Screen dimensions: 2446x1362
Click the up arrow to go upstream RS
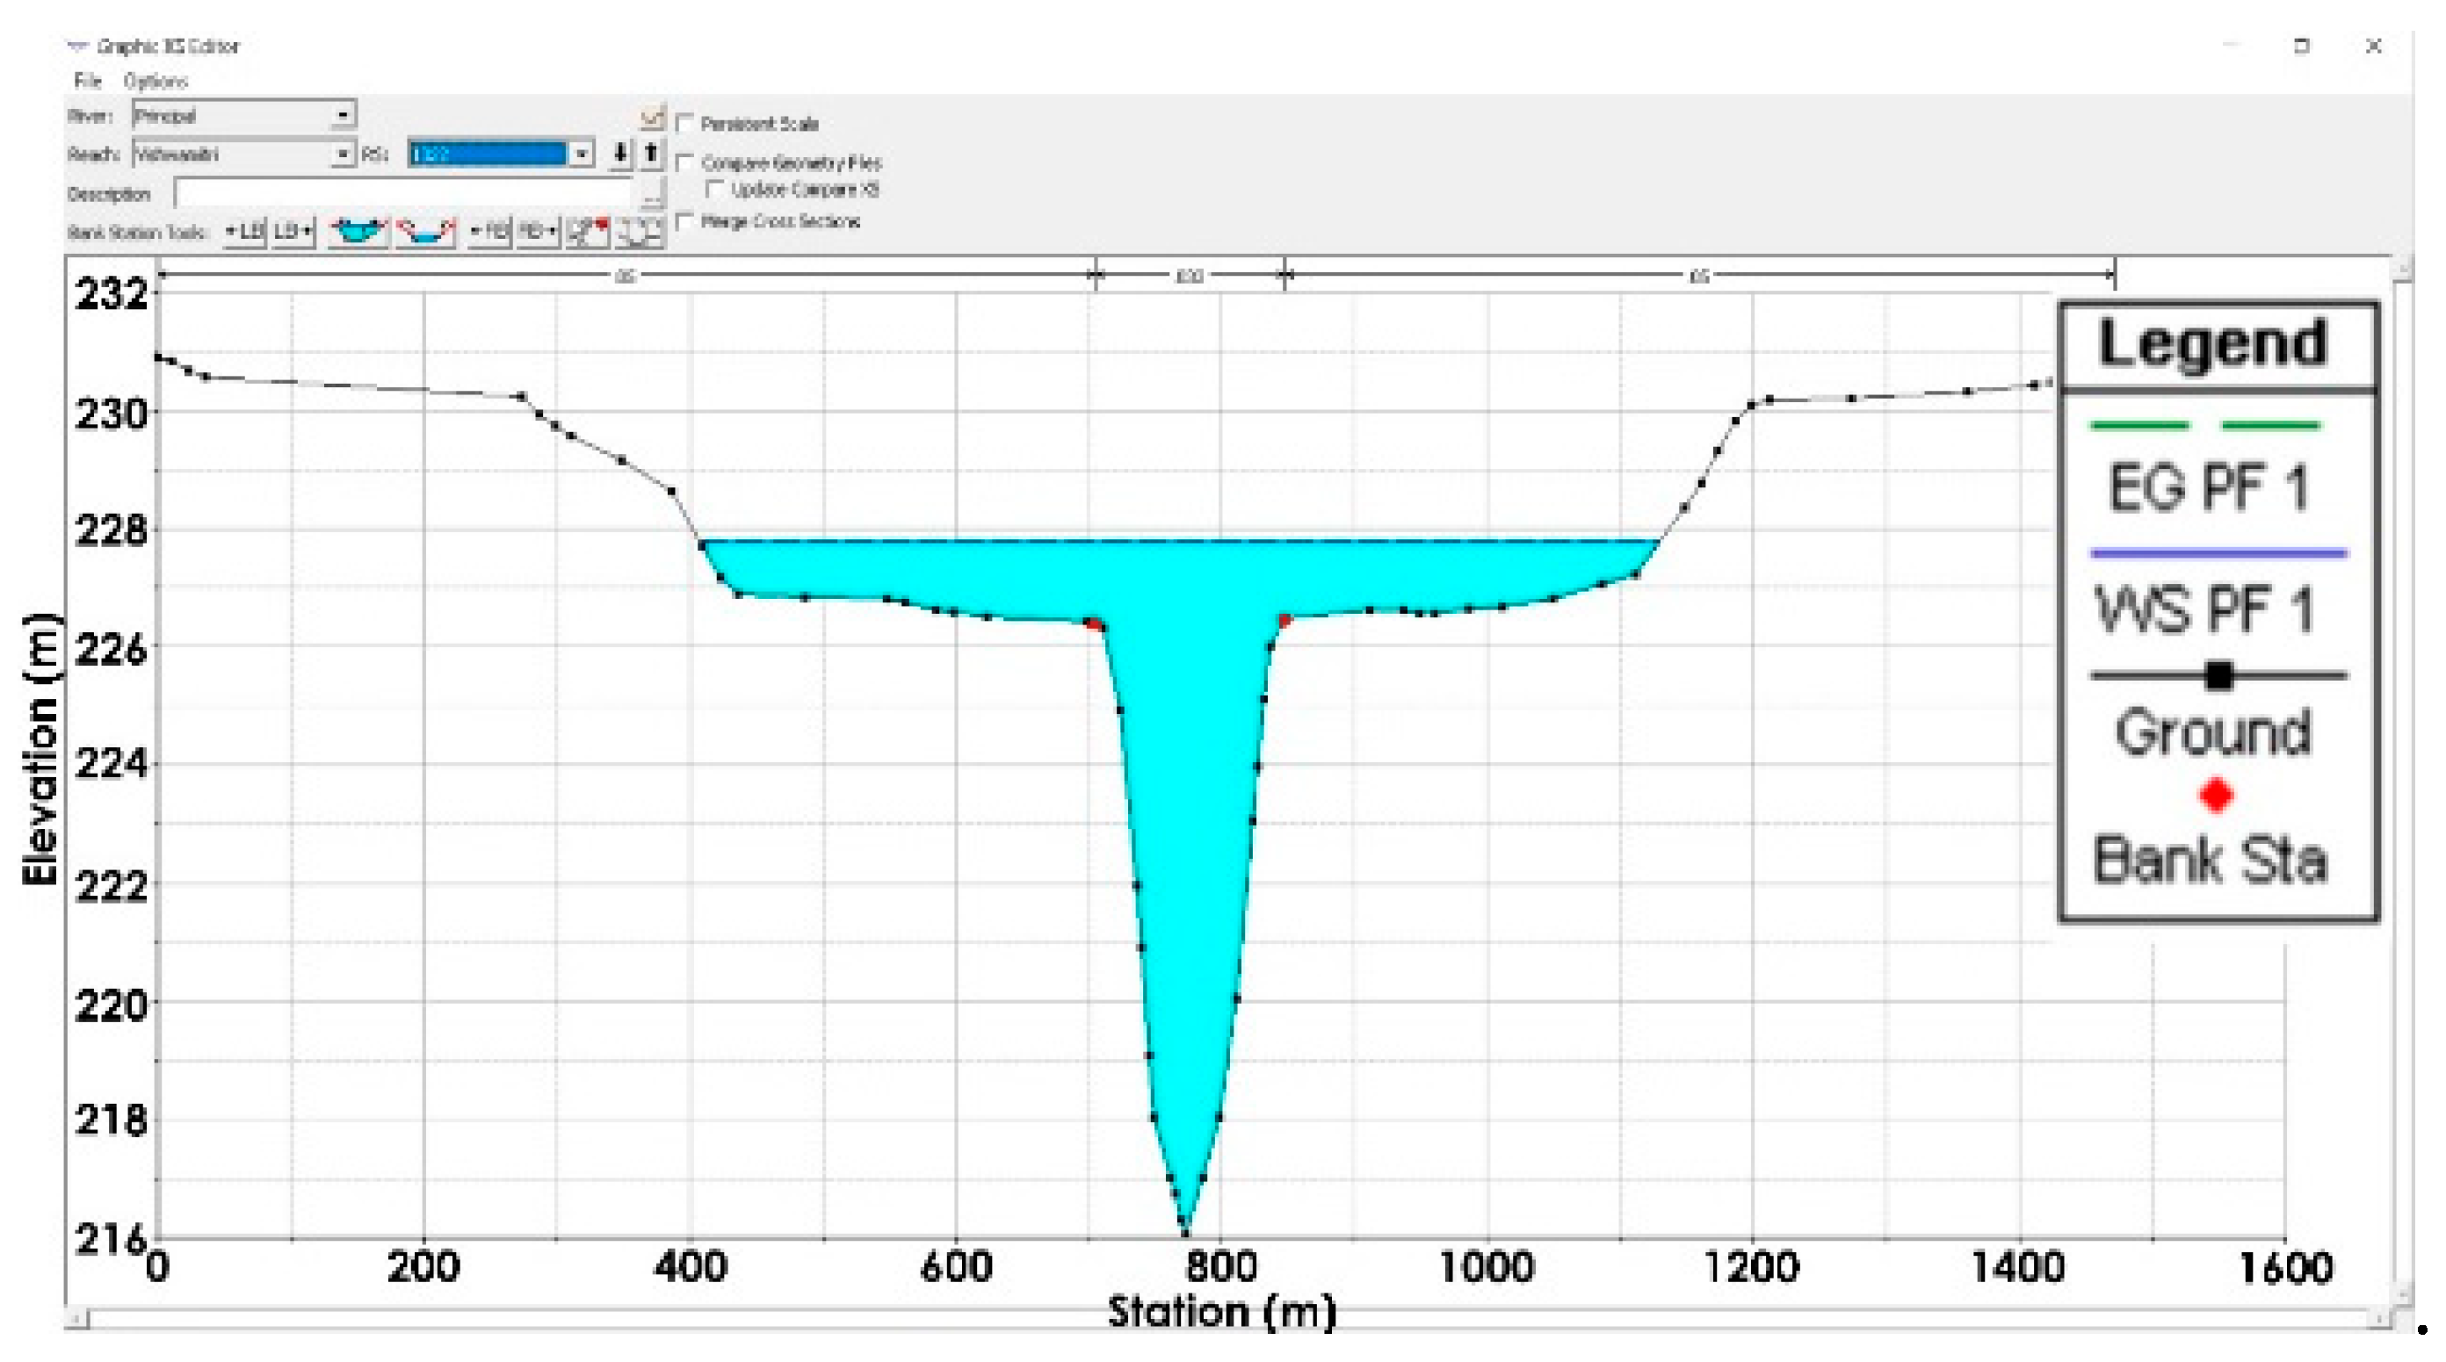[x=651, y=154]
